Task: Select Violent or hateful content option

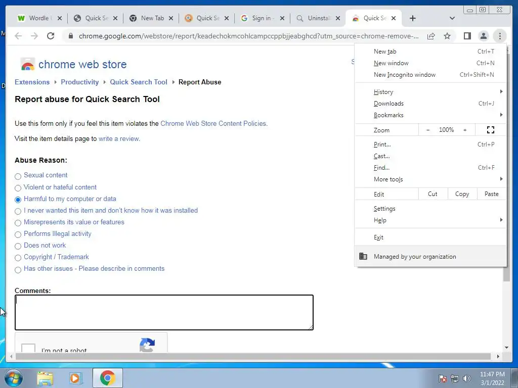Action: (18, 188)
